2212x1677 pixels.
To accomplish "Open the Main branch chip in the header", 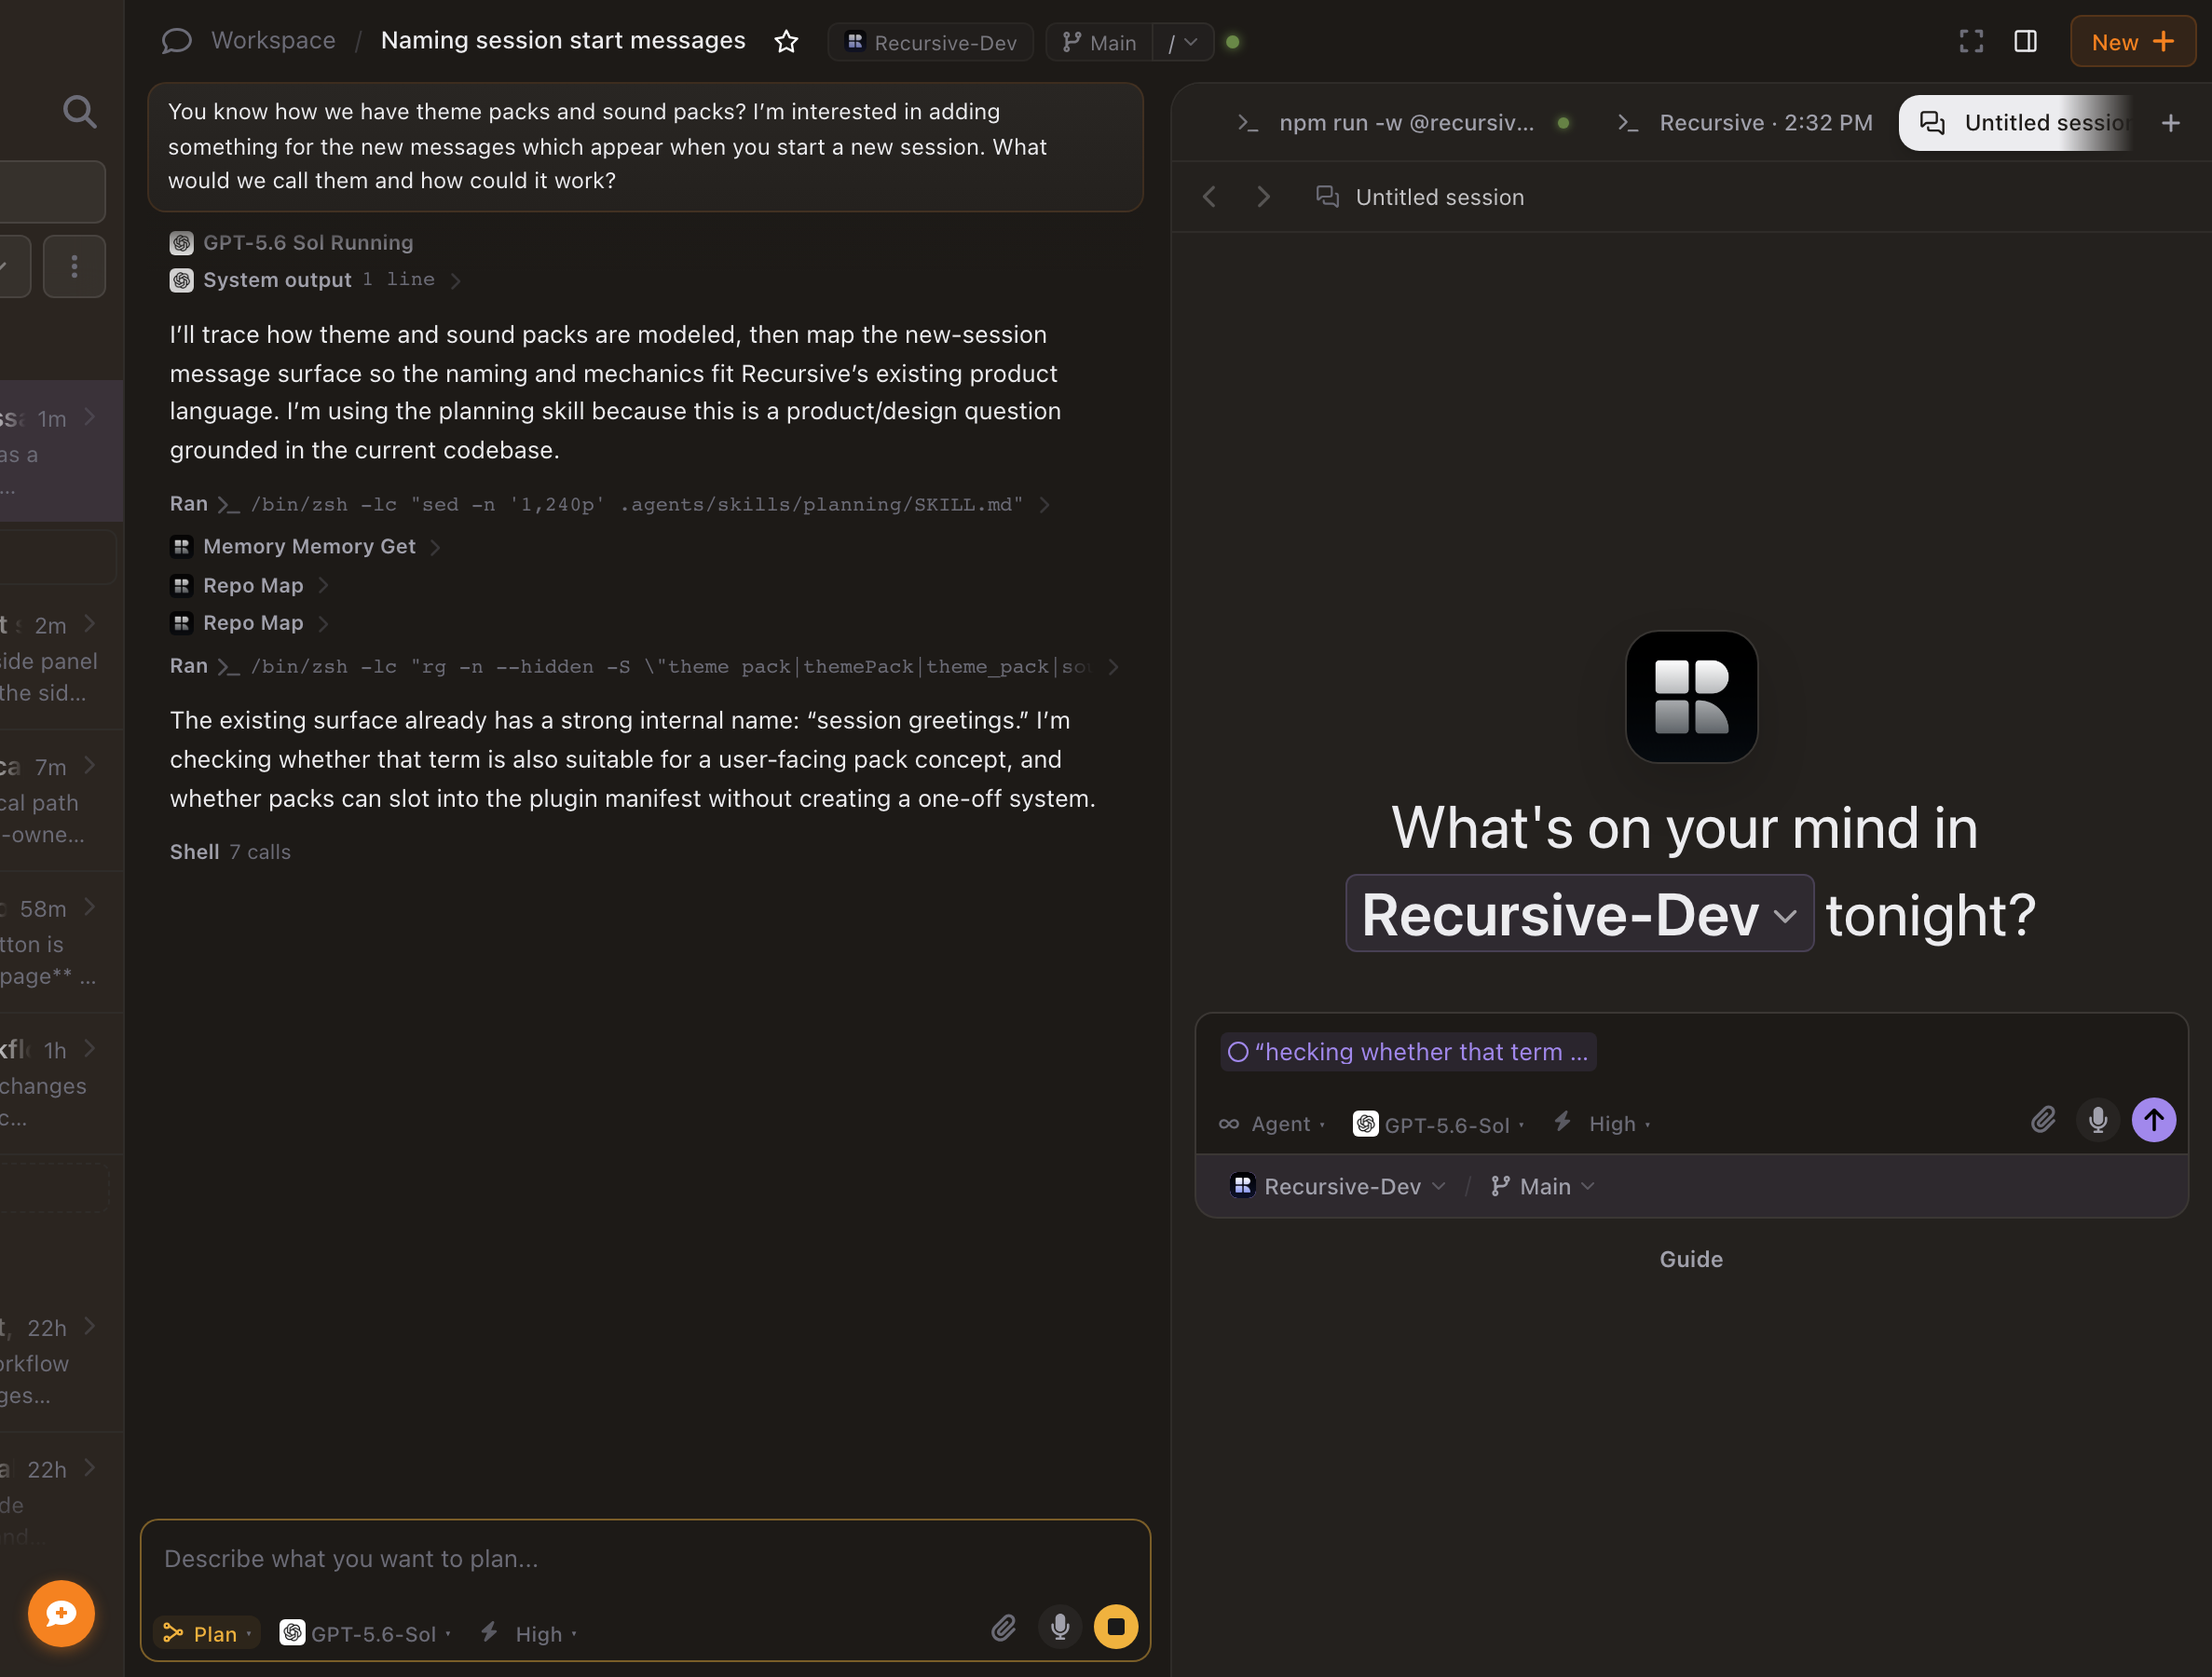I will tap(1099, 42).
